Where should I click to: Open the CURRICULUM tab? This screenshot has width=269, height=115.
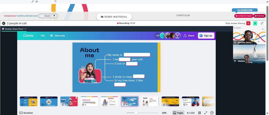(x=183, y=15)
